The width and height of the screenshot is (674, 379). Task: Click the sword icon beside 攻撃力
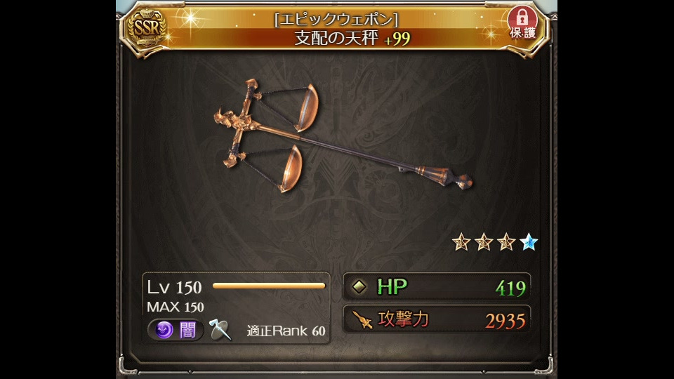tap(362, 319)
